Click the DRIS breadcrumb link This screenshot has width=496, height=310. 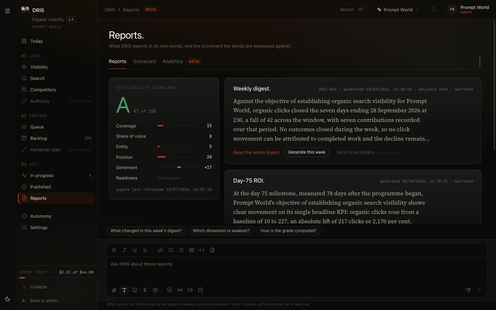[110, 10]
